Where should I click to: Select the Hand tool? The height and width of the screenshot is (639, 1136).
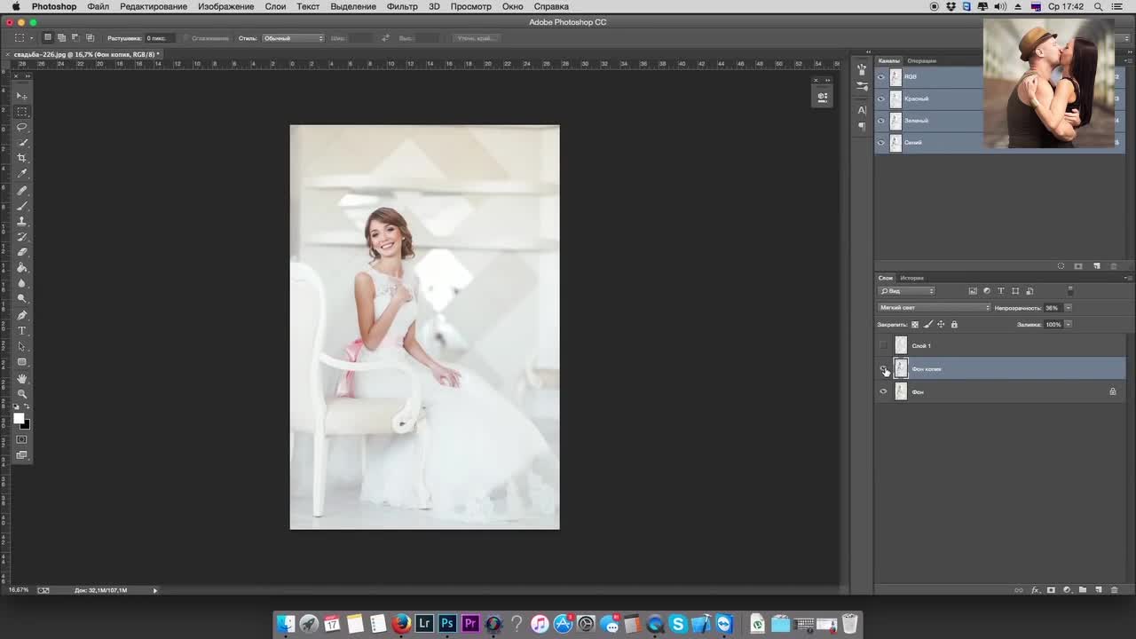point(22,378)
